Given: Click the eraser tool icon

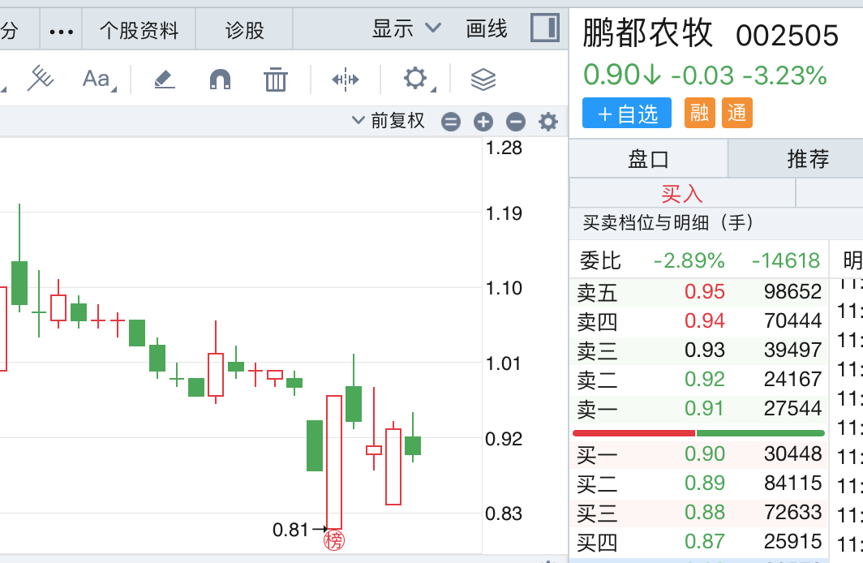Looking at the screenshot, I should (x=164, y=79).
